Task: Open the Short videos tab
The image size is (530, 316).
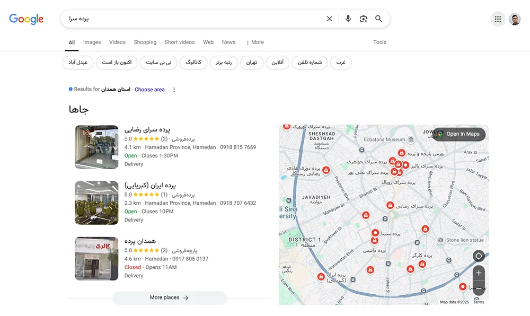Action: pos(180,42)
